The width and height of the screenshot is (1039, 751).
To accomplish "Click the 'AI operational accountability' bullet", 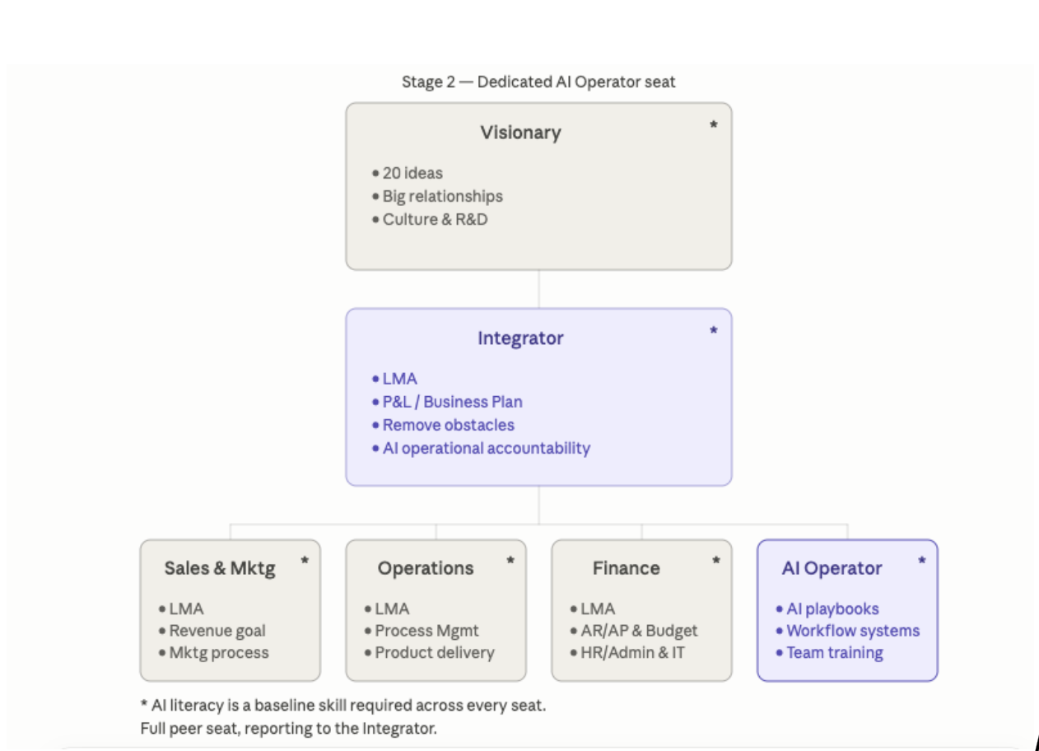I will point(481,449).
